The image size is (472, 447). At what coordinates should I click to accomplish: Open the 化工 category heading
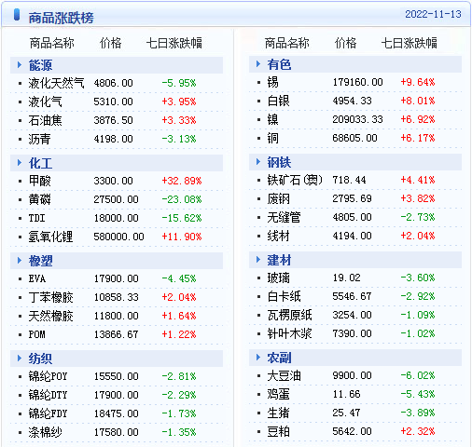pyautogui.click(x=40, y=163)
